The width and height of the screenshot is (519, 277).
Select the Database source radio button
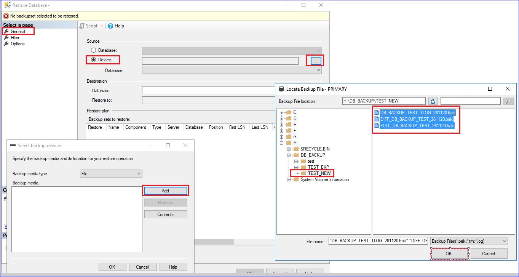pos(93,50)
